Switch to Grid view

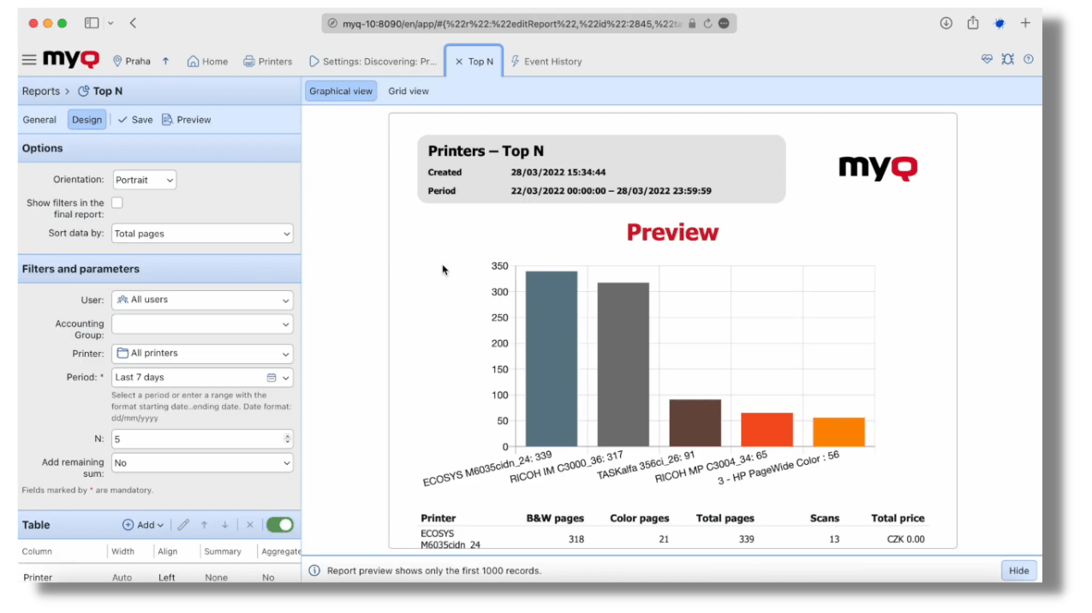409,91
